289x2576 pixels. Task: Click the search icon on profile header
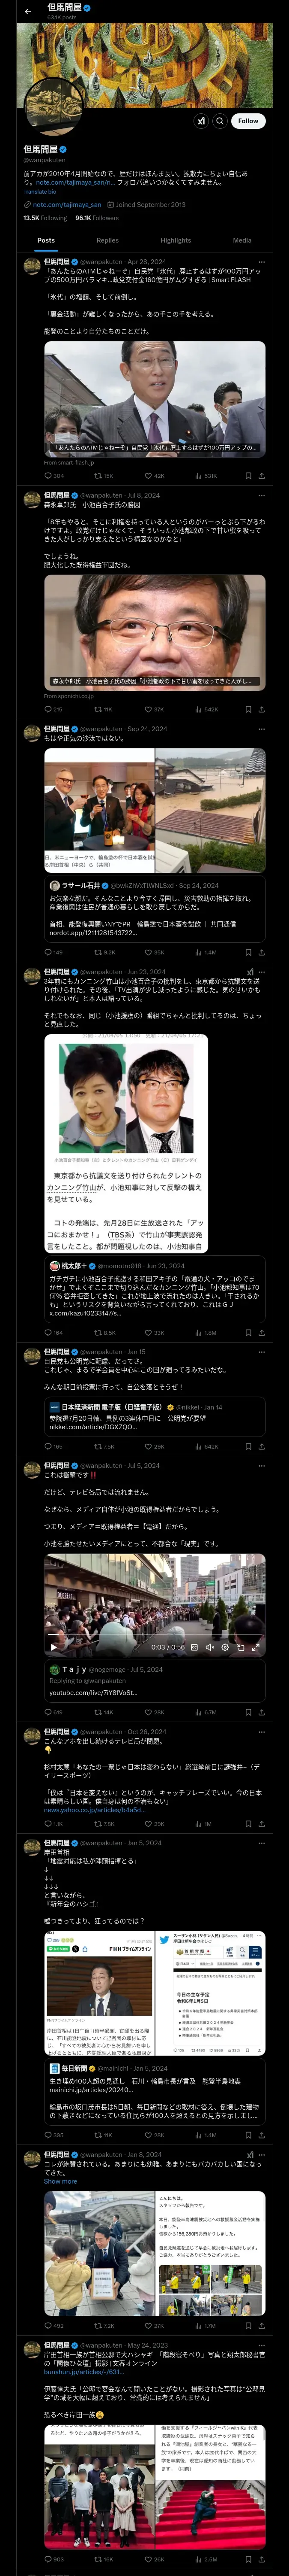[x=220, y=120]
